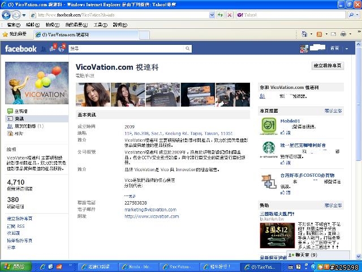Click 顯示全部 beside 贊助
The image size is (362, 272).
coord(333,205)
